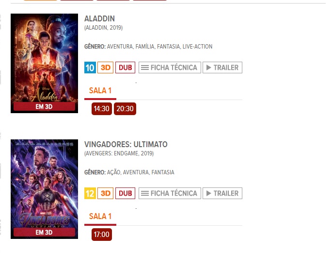This screenshot has height=253, width=332.
Task: Open the VINGADORES: ULTIMATO title
Action: pyautogui.click(x=126, y=144)
